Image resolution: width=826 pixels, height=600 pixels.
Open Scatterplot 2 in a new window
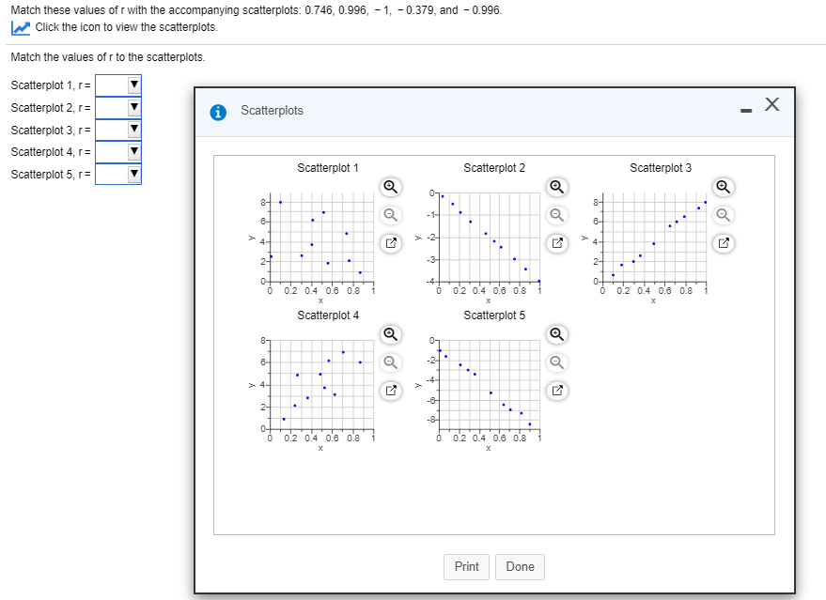[556, 243]
